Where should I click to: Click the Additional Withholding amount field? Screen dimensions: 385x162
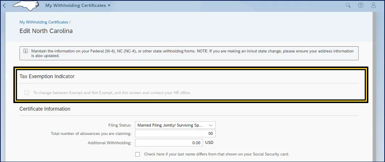click(x=169, y=142)
